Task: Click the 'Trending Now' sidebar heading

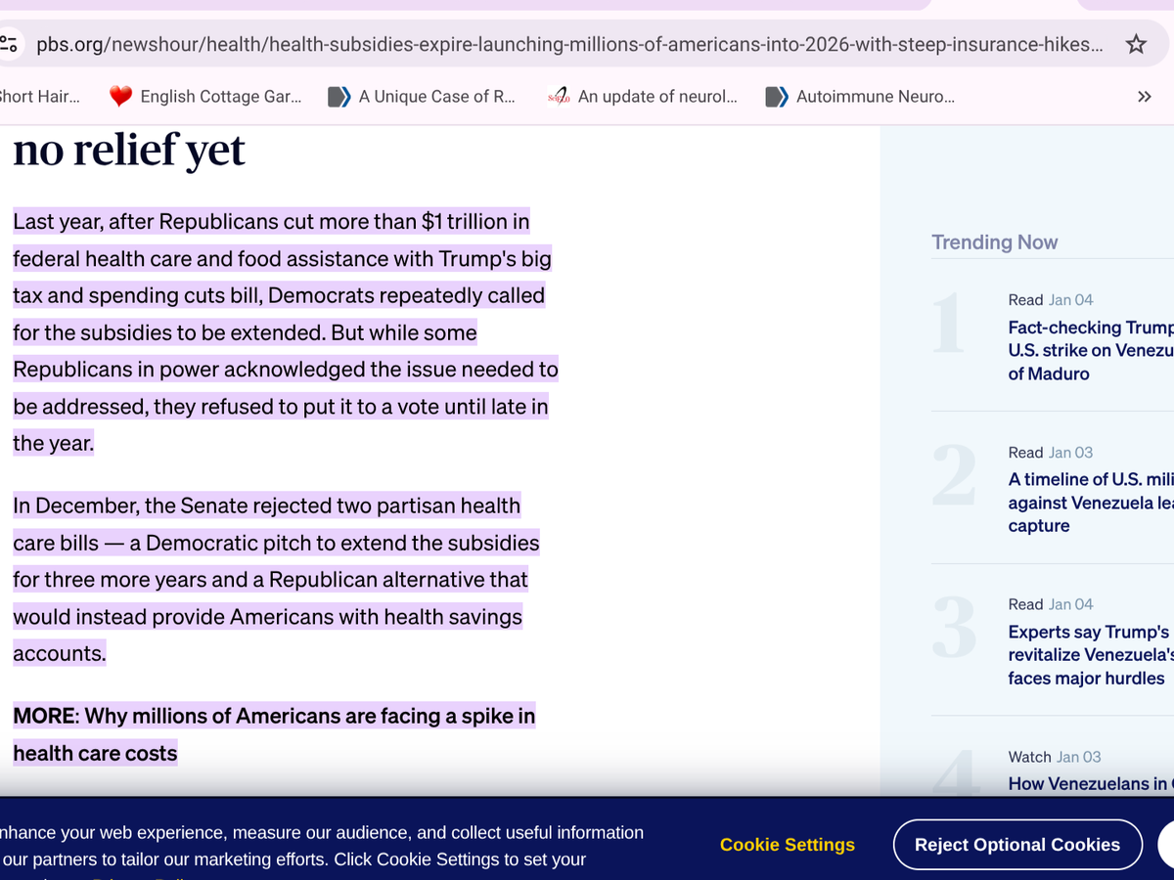Action: tap(994, 242)
